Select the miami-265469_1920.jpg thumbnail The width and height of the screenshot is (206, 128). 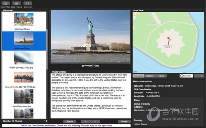(x=24, y=58)
